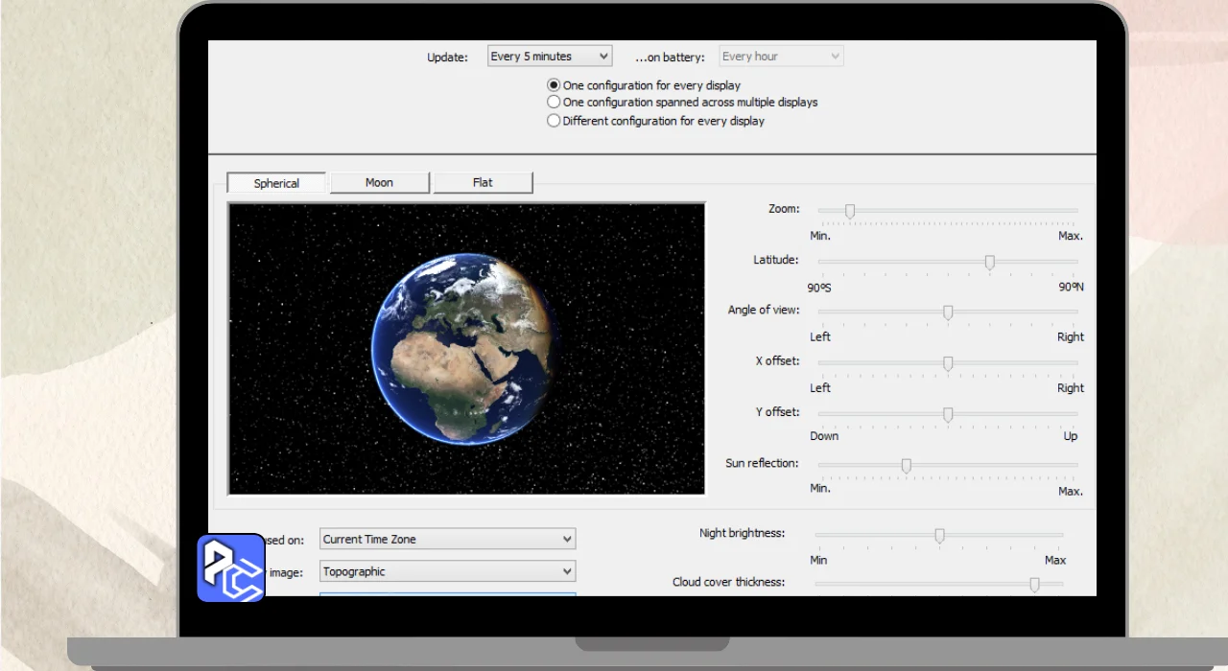Select One configuration for every display

point(554,85)
